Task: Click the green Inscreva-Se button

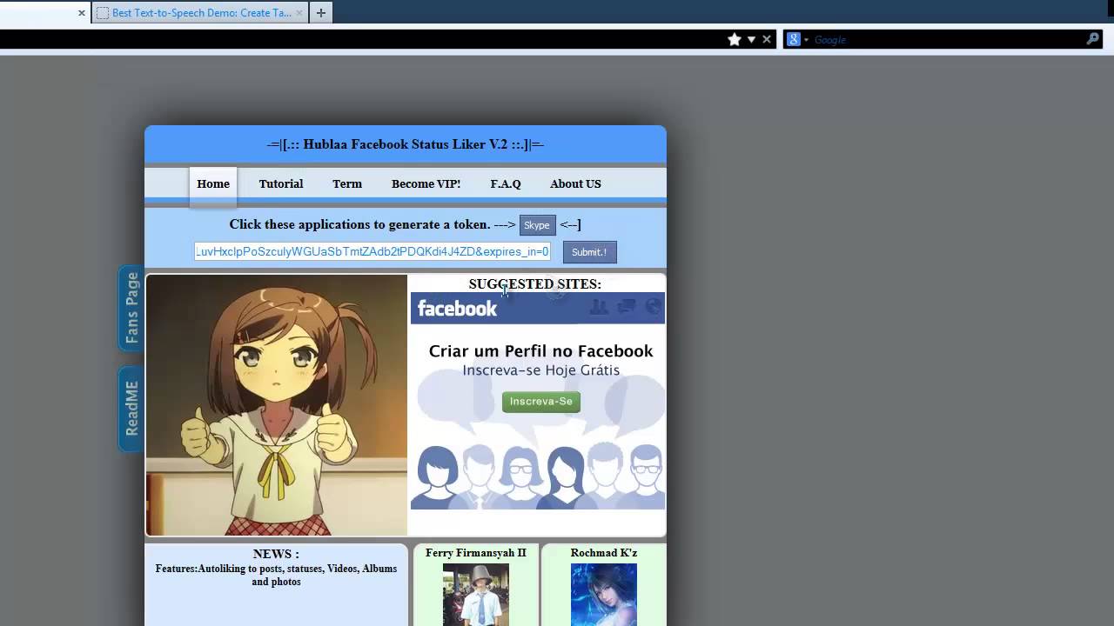Action: (541, 402)
